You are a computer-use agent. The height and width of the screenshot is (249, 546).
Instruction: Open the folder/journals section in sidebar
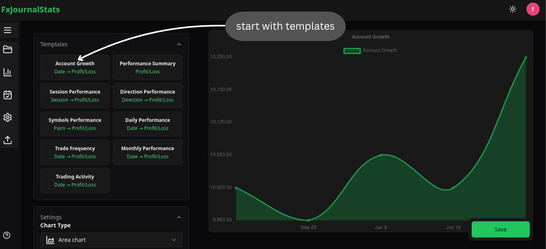[7, 49]
